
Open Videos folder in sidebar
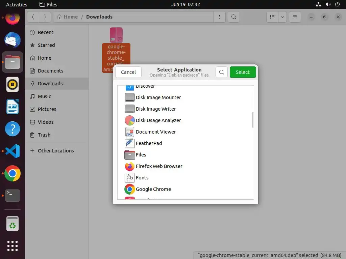pyautogui.click(x=57, y=122)
